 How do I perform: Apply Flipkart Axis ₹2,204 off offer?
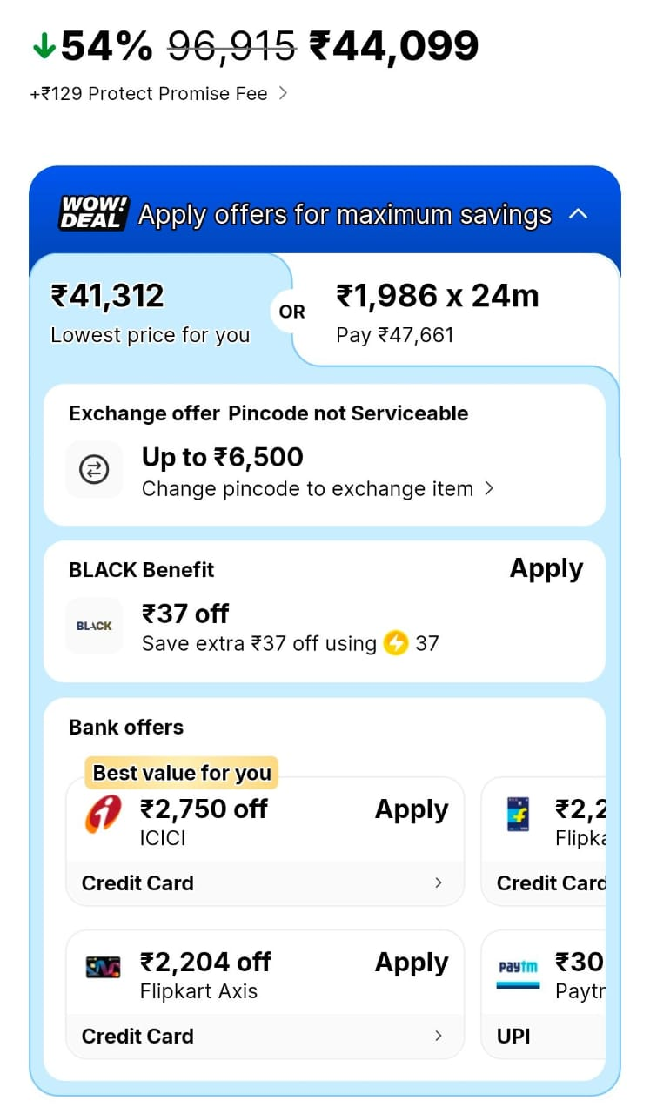pos(412,963)
